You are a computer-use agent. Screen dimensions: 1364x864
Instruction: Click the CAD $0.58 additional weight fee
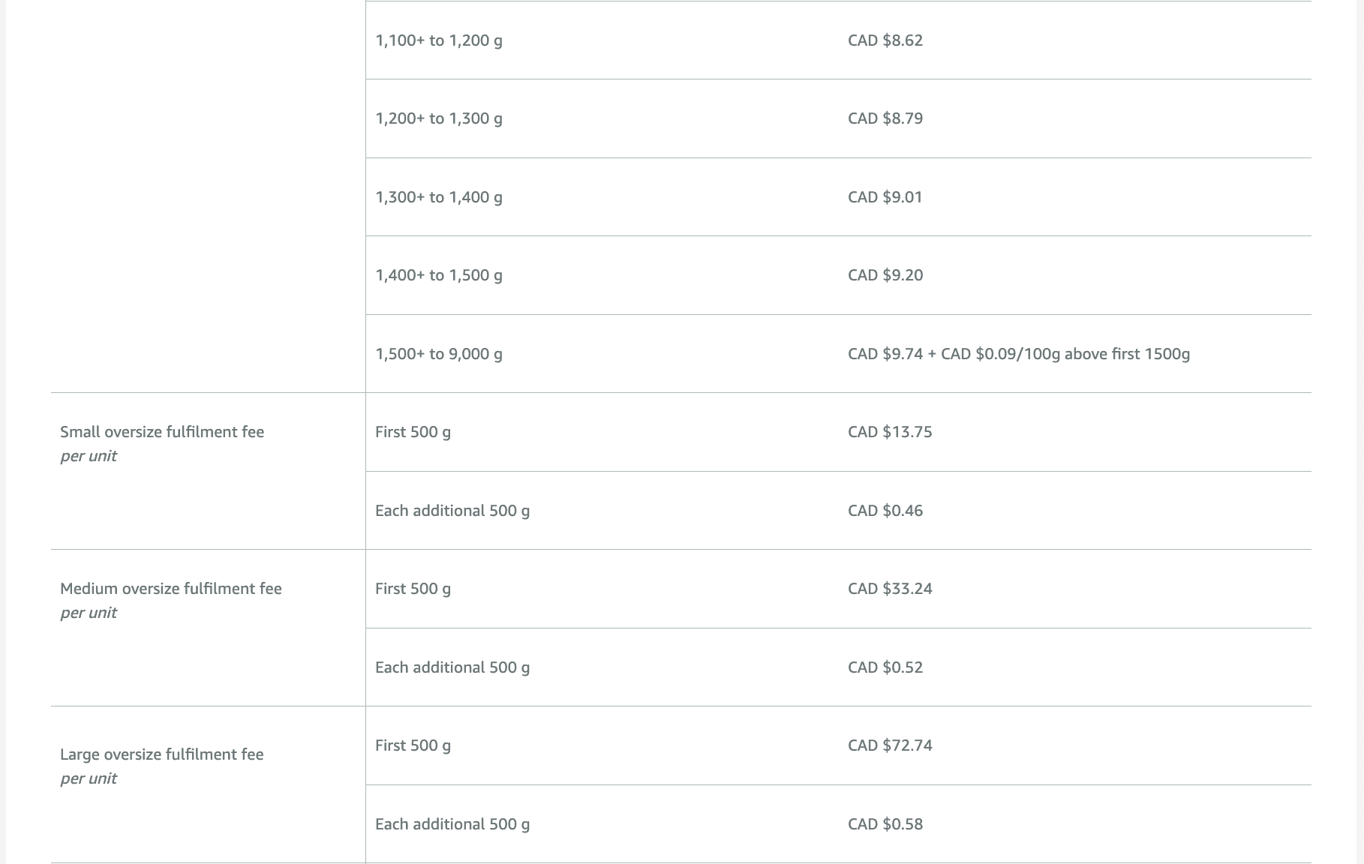885,824
